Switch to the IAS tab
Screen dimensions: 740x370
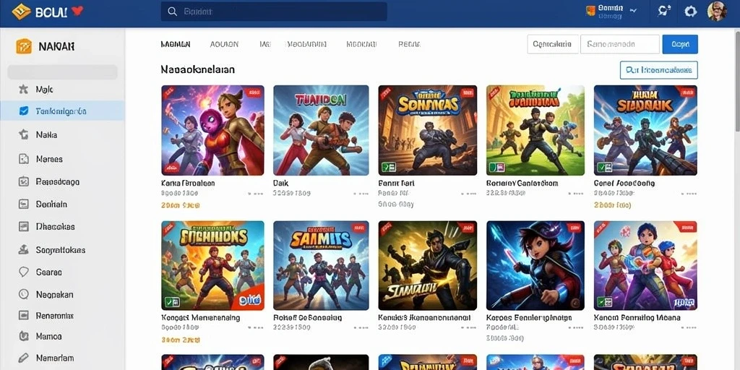[x=265, y=44]
